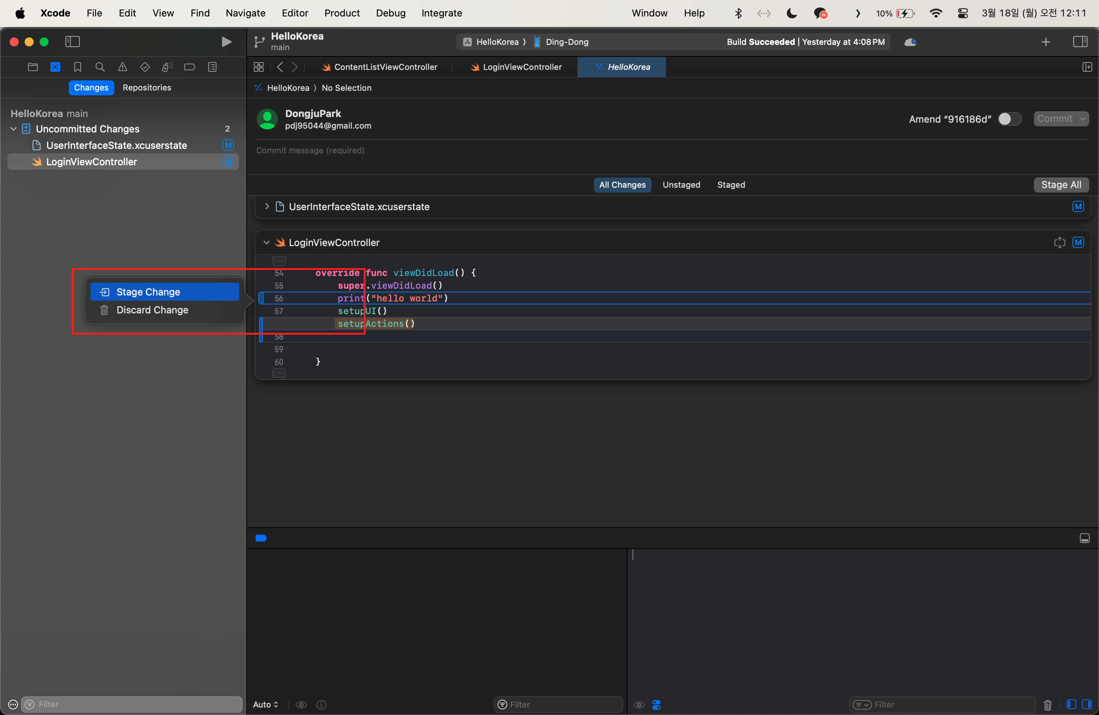Open macOS Control Center icon
Screen dimensions: 1099x715
(x=962, y=13)
